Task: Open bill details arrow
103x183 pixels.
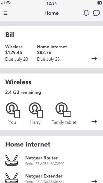Action: tap(94, 58)
